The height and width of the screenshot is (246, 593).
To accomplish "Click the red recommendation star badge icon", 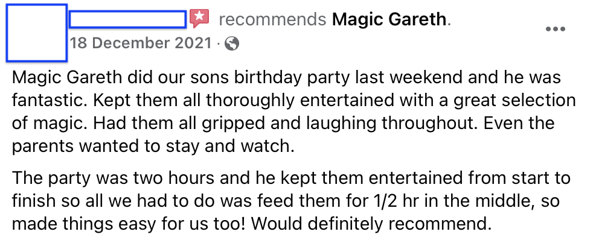I will pyautogui.click(x=199, y=19).
